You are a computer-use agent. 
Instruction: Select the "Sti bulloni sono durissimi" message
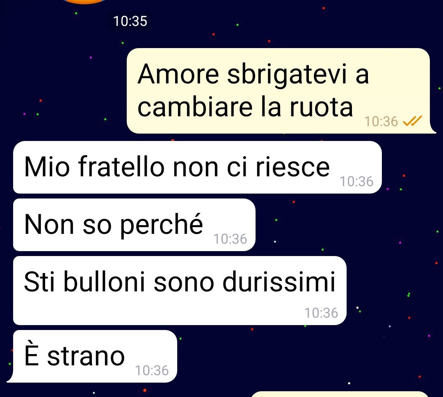[x=180, y=291]
